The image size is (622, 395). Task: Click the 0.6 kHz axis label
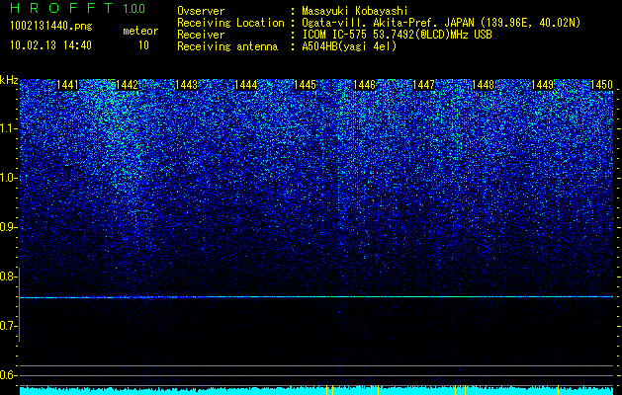9,375
